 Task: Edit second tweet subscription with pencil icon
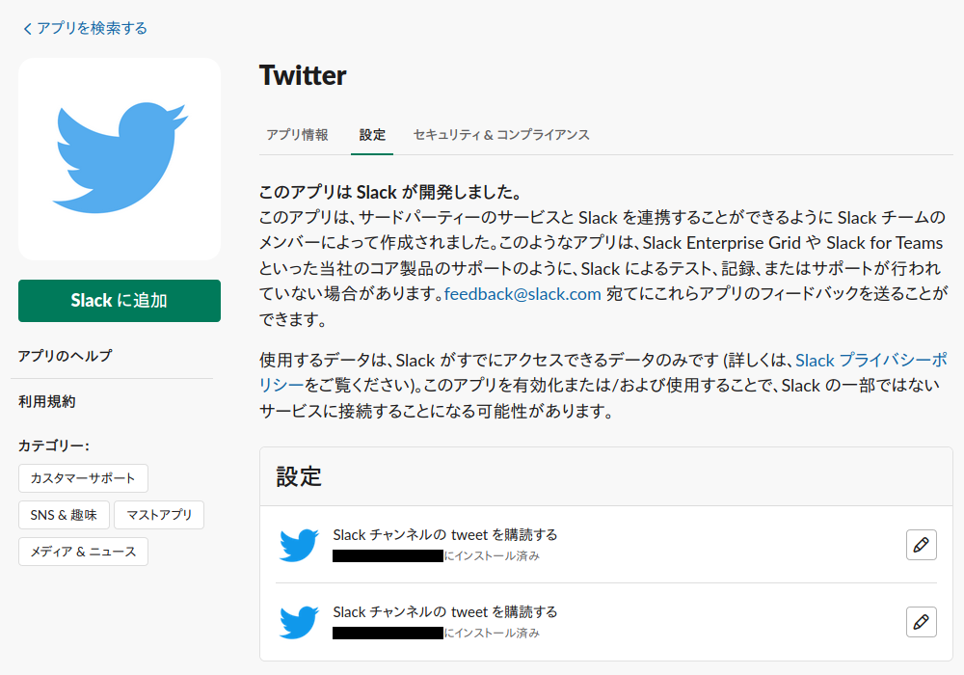(921, 622)
